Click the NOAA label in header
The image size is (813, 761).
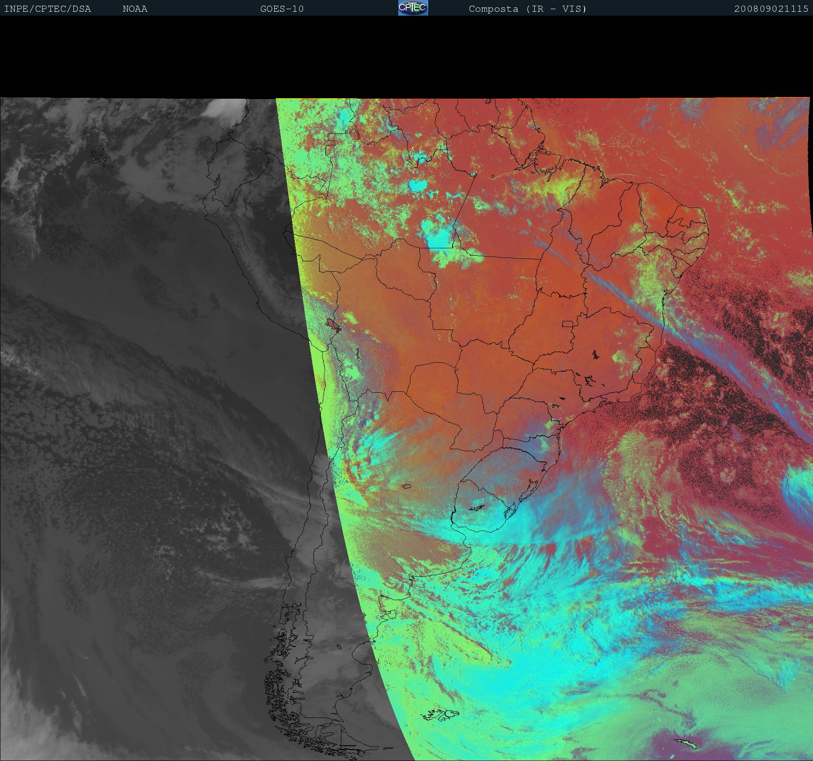click(135, 9)
